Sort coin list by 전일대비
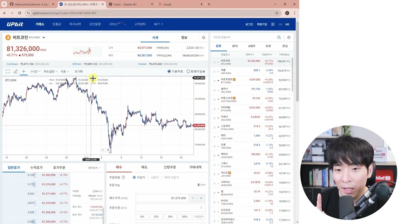The image size is (399, 224). pos(267,55)
